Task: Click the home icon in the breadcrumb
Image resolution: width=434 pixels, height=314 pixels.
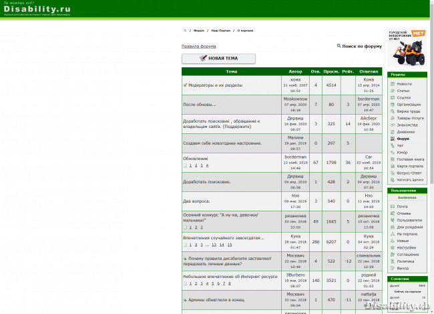Action: pyautogui.click(x=185, y=31)
